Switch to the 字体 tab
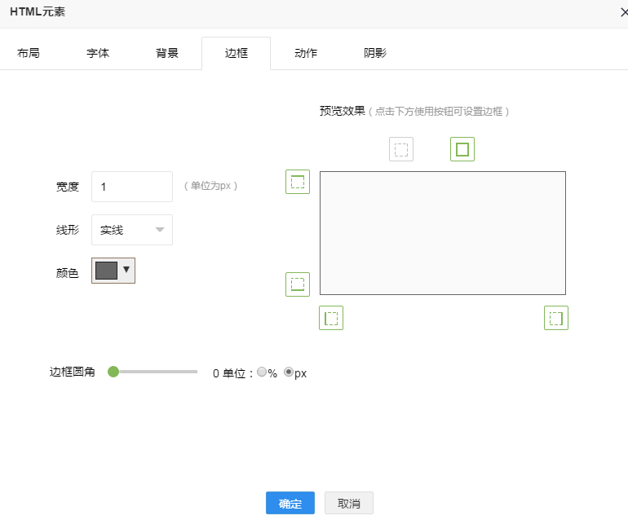This screenshot has height=520, width=628. tap(98, 53)
